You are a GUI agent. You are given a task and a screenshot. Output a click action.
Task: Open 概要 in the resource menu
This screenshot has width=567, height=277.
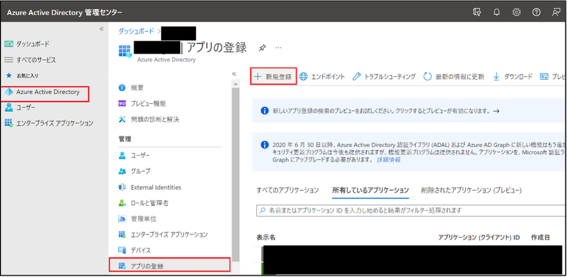coord(132,87)
